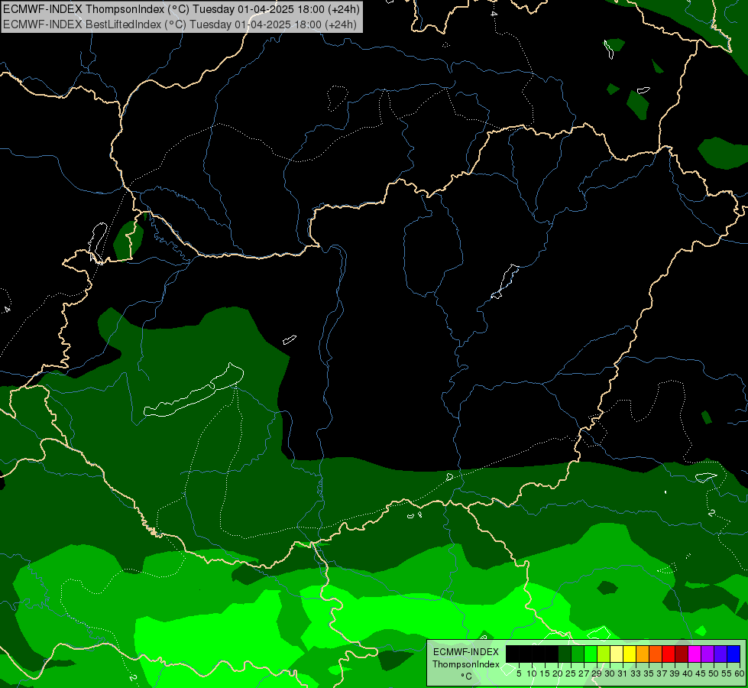Screen dimensions: 748x688
Task: Select the pure yellow 31–33 legend swatch
Action: click(x=630, y=654)
